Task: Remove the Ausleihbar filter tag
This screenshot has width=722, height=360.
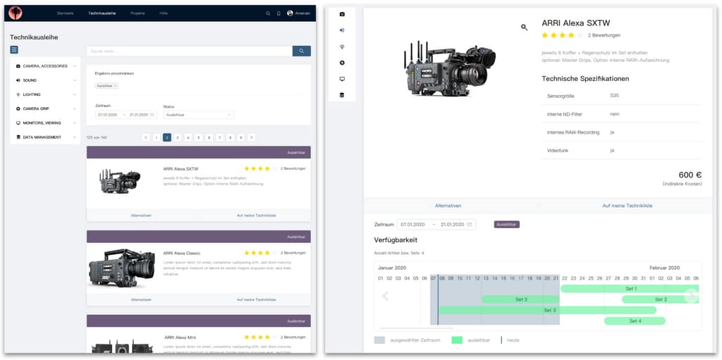Action: tap(116, 86)
